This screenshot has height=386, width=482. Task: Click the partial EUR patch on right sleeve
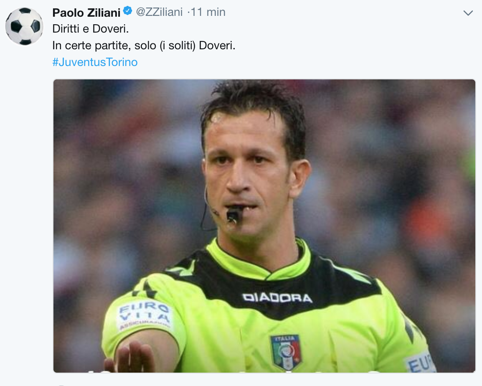pyautogui.click(x=420, y=363)
